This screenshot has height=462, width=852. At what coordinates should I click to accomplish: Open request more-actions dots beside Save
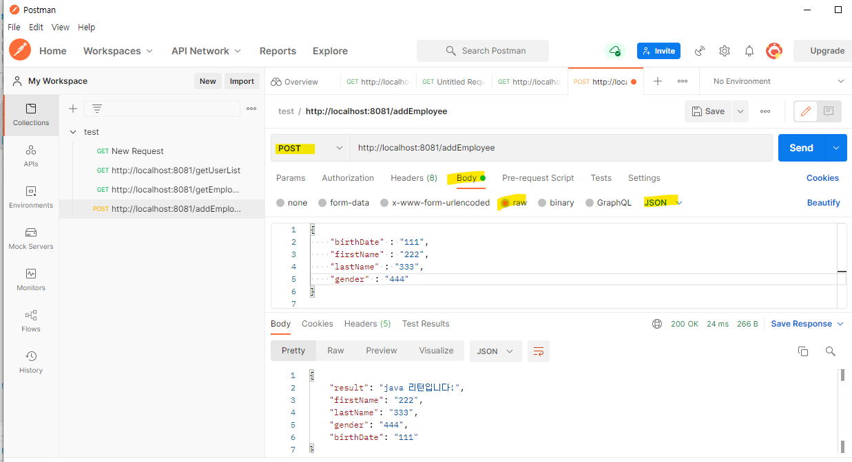point(765,111)
